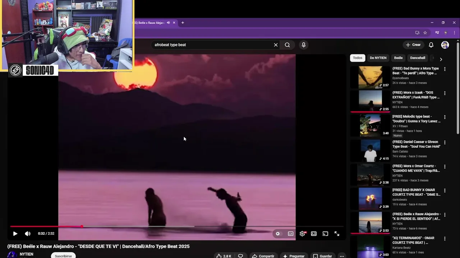Open options for 'Doubts' Melodic type beat video
The width and height of the screenshot is (460, 258).
point(445,117)
